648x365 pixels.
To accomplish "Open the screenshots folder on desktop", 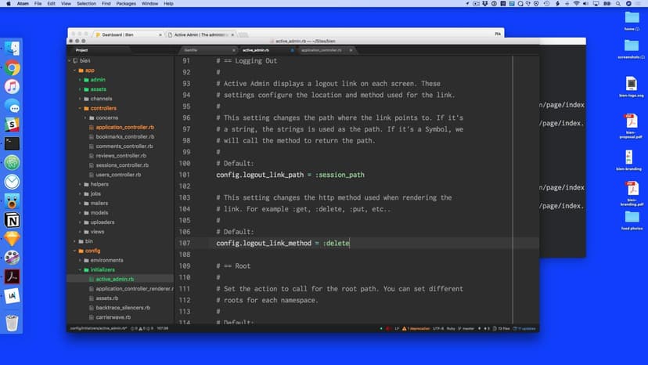I will pyautogui.click(x=631, y=45).
